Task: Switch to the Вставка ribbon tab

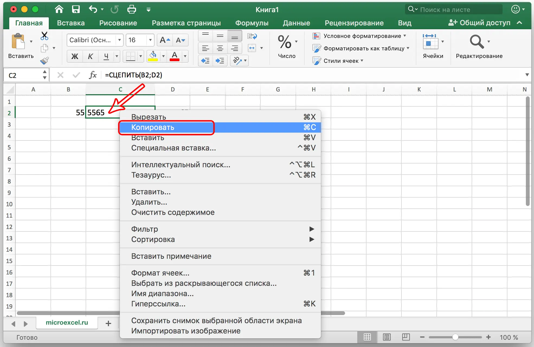Action: click(x=71, y=23)
